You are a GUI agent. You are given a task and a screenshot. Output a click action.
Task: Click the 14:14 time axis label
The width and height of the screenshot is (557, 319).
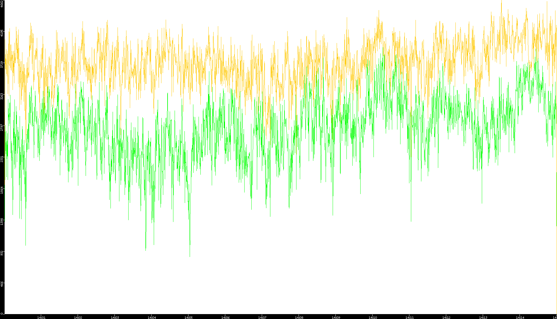tap(520, 317)
